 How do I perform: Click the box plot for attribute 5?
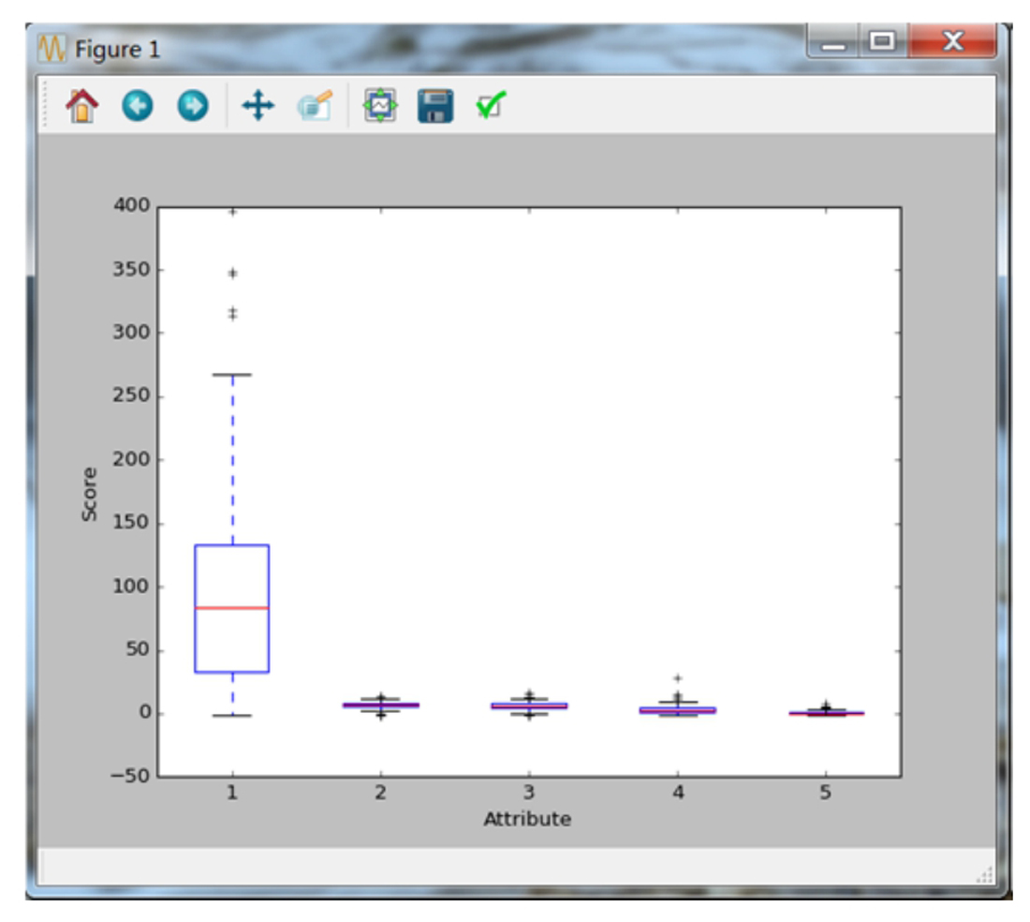click(x=827, y=712)
